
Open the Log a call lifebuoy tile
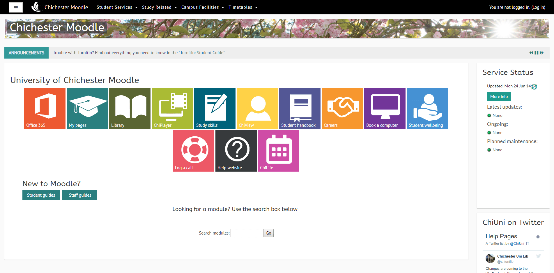(194, 151)
